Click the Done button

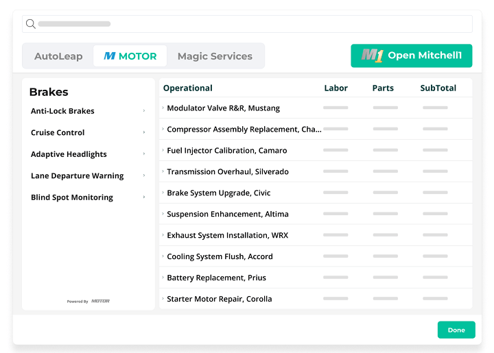tap(456, 330)
